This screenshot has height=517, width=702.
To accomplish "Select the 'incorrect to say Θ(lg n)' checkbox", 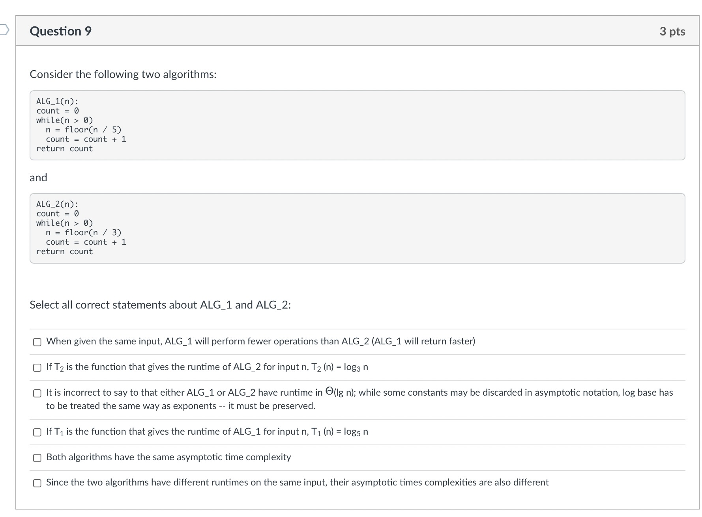I will pyautogui.click(x=37, y=393).
